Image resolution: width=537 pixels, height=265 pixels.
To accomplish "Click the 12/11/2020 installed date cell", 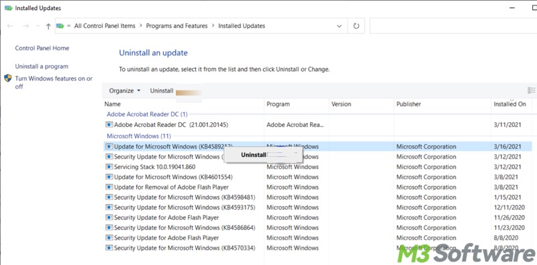I will (x=509, y=207).
